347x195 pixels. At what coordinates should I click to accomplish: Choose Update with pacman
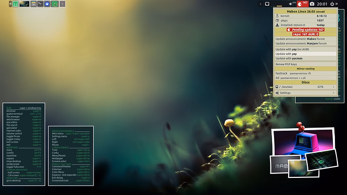[305, 58]
